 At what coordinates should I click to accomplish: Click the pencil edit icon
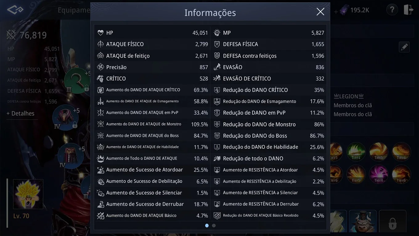click(x=404, y=47)
